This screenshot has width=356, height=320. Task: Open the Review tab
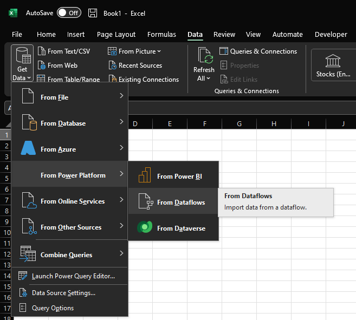point(224,34)
